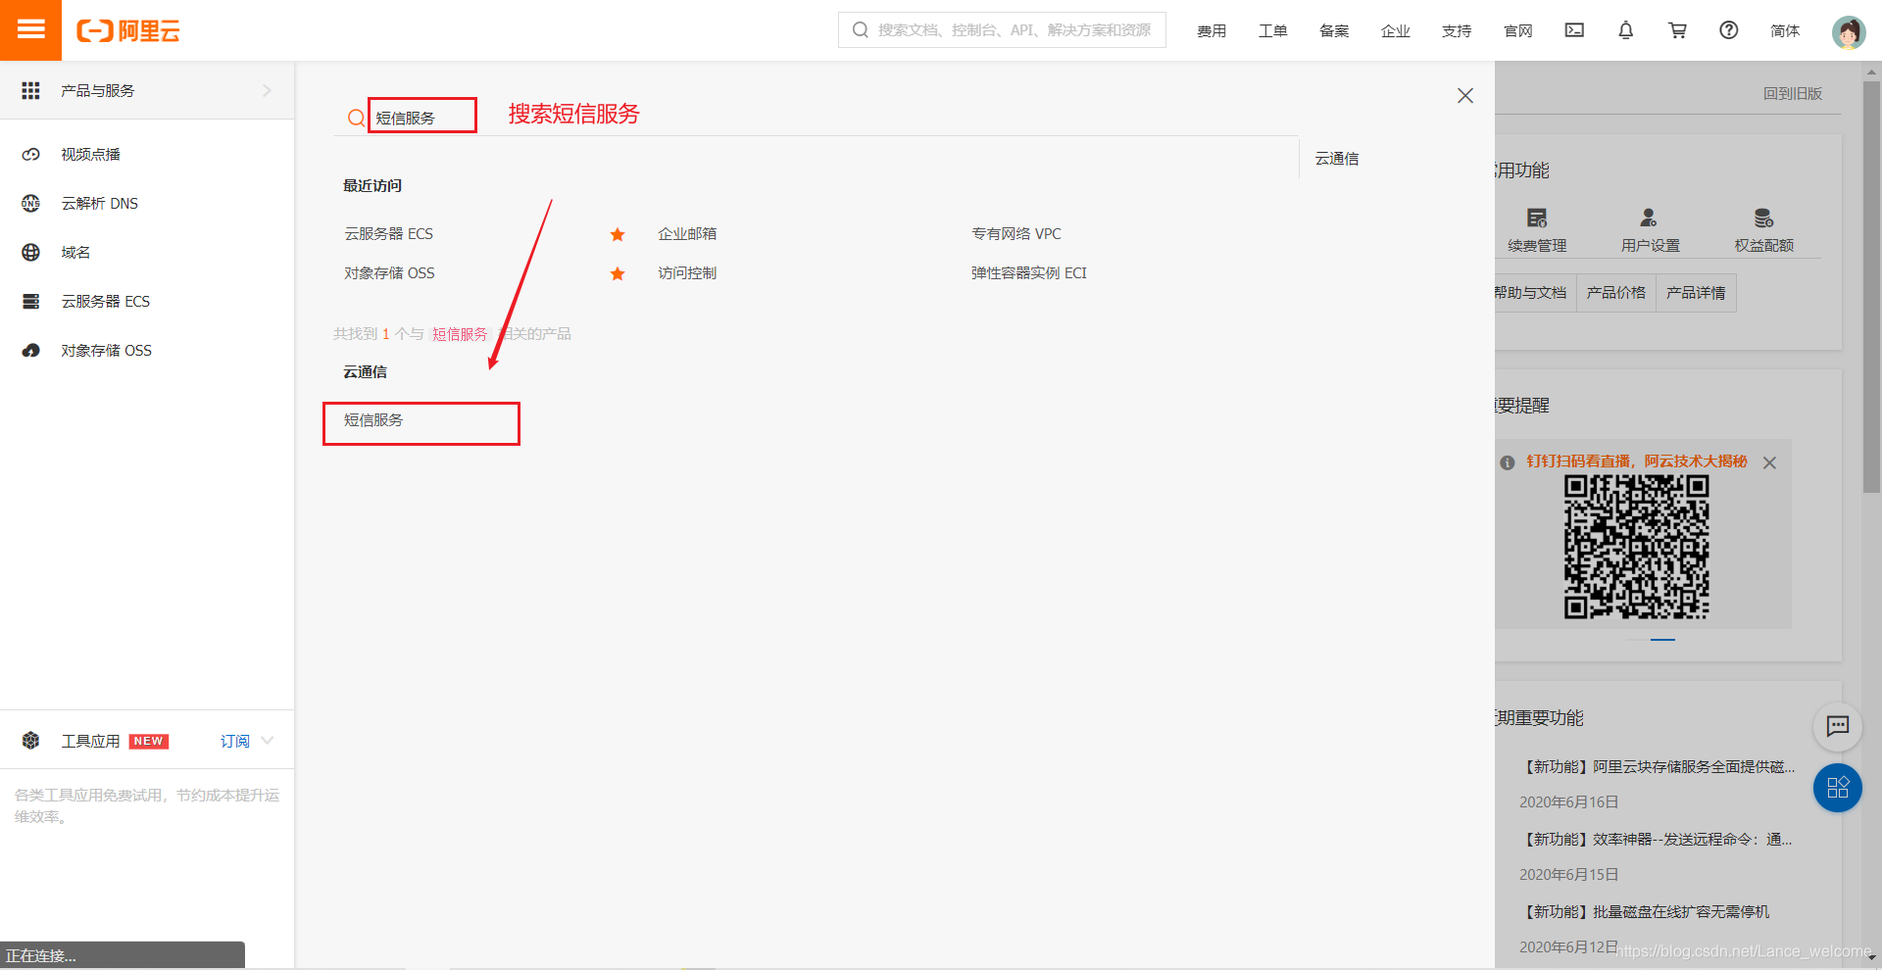Viewport: 1882px width, 970px height.
Task: Open 弹性容器实例 ECI link
Action: (1029, 272)
